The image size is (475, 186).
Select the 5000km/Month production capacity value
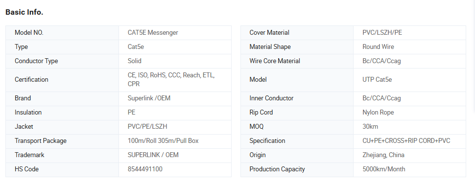383,169
